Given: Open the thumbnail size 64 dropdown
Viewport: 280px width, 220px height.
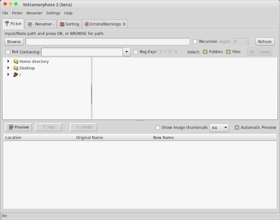Looking at the screenshot, I should (x=219, y=128).
